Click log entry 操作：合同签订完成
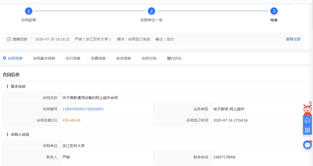The height and width of the screenshot is (166, 313). pos(134,39)
